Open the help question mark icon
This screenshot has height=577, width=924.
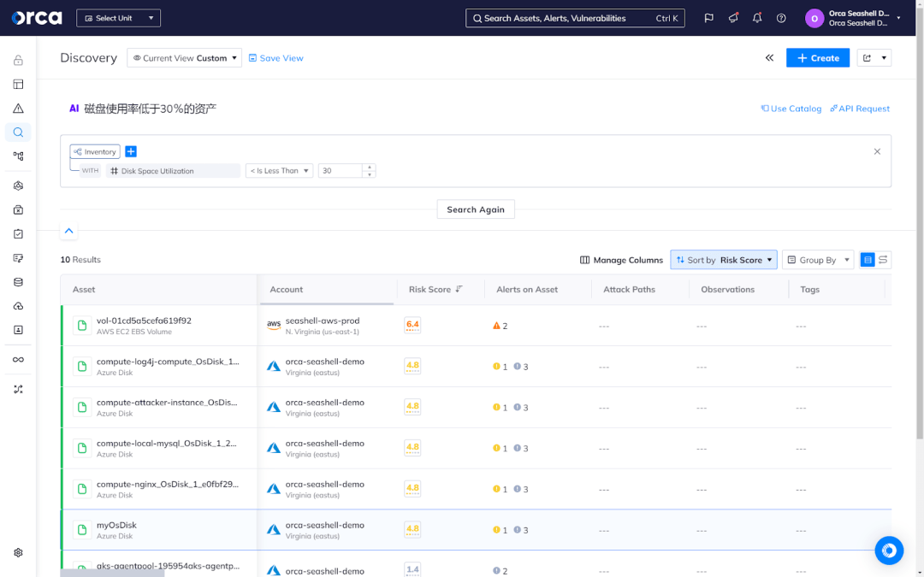coord(781,18)
